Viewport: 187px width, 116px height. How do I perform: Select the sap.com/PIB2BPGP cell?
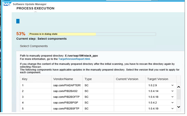(x=67, y=102)
